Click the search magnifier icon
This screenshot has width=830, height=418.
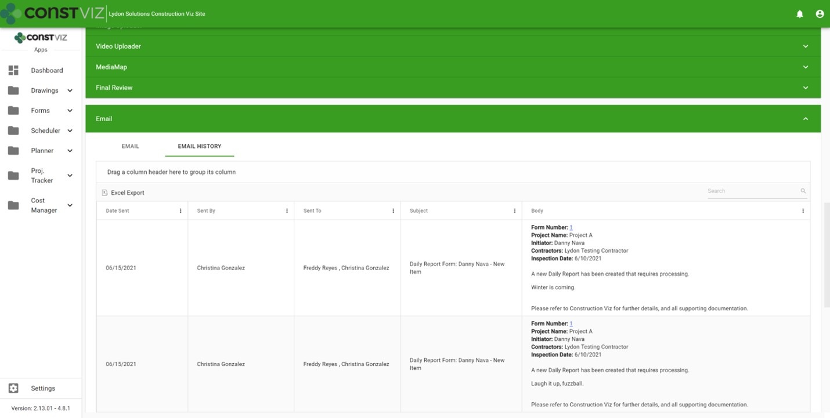pyautogui.click(x=803, y=191)
